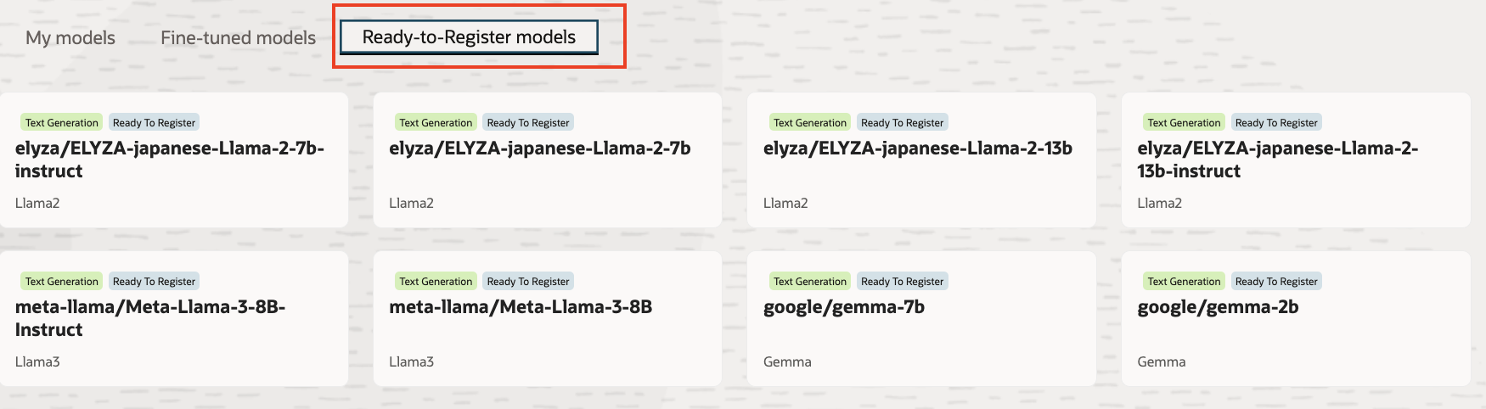The width and height of the screenshot is (1486, 409).
Task: Click Ready To Register tag on ELYZA-japanese-Llama-2-13b-instruct
Action: pyautogui.click(x=1276, y=123)
